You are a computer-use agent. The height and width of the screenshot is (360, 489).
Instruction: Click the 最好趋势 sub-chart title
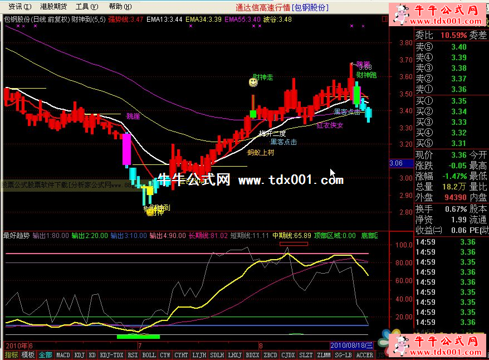pos(16,236)
